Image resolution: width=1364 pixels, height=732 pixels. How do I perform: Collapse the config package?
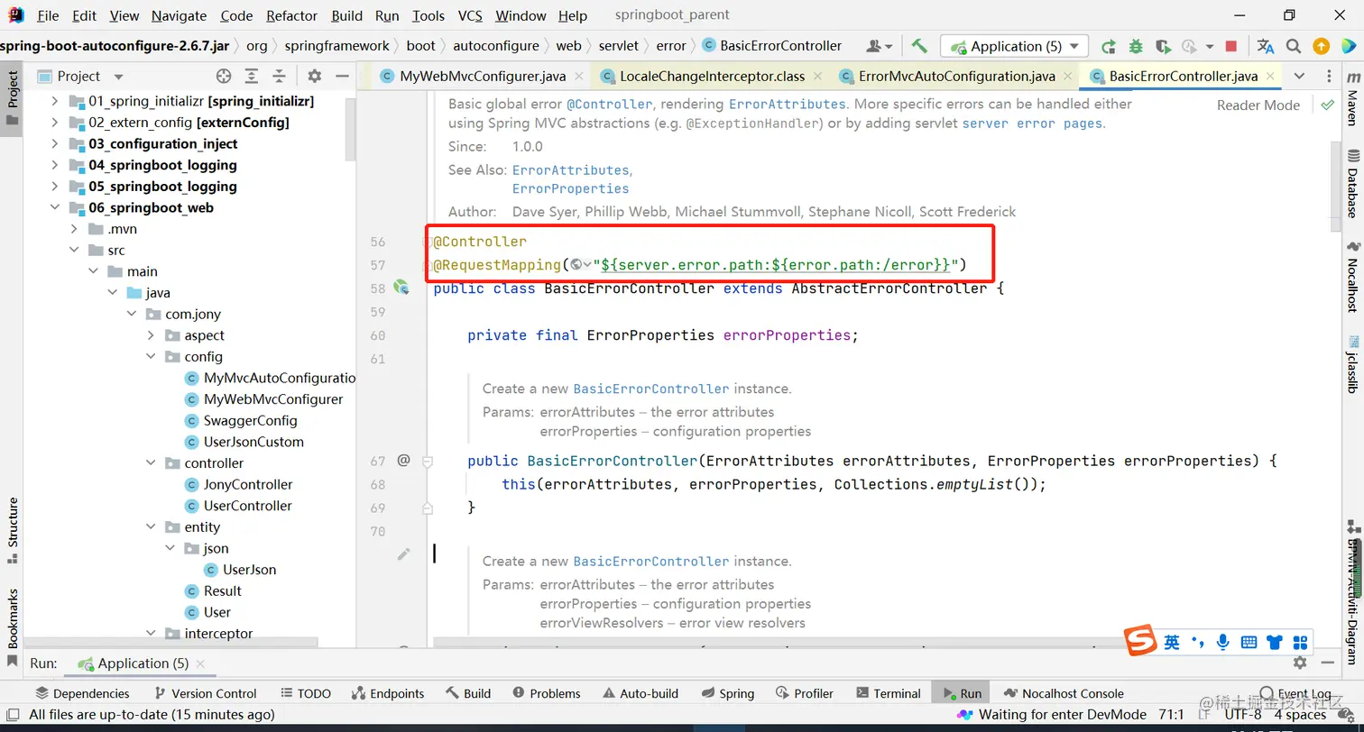(x=151, y=356)
